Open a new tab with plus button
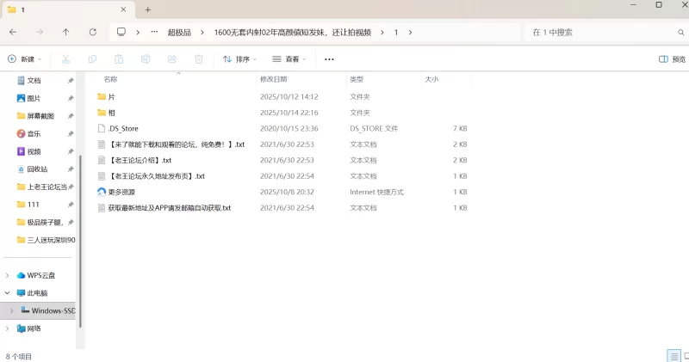 (x=148, y=9)
